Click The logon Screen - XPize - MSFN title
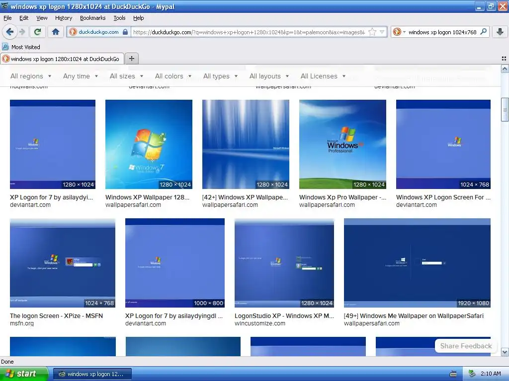The height and width of the screenshot is (381, 509). [57, 316]
